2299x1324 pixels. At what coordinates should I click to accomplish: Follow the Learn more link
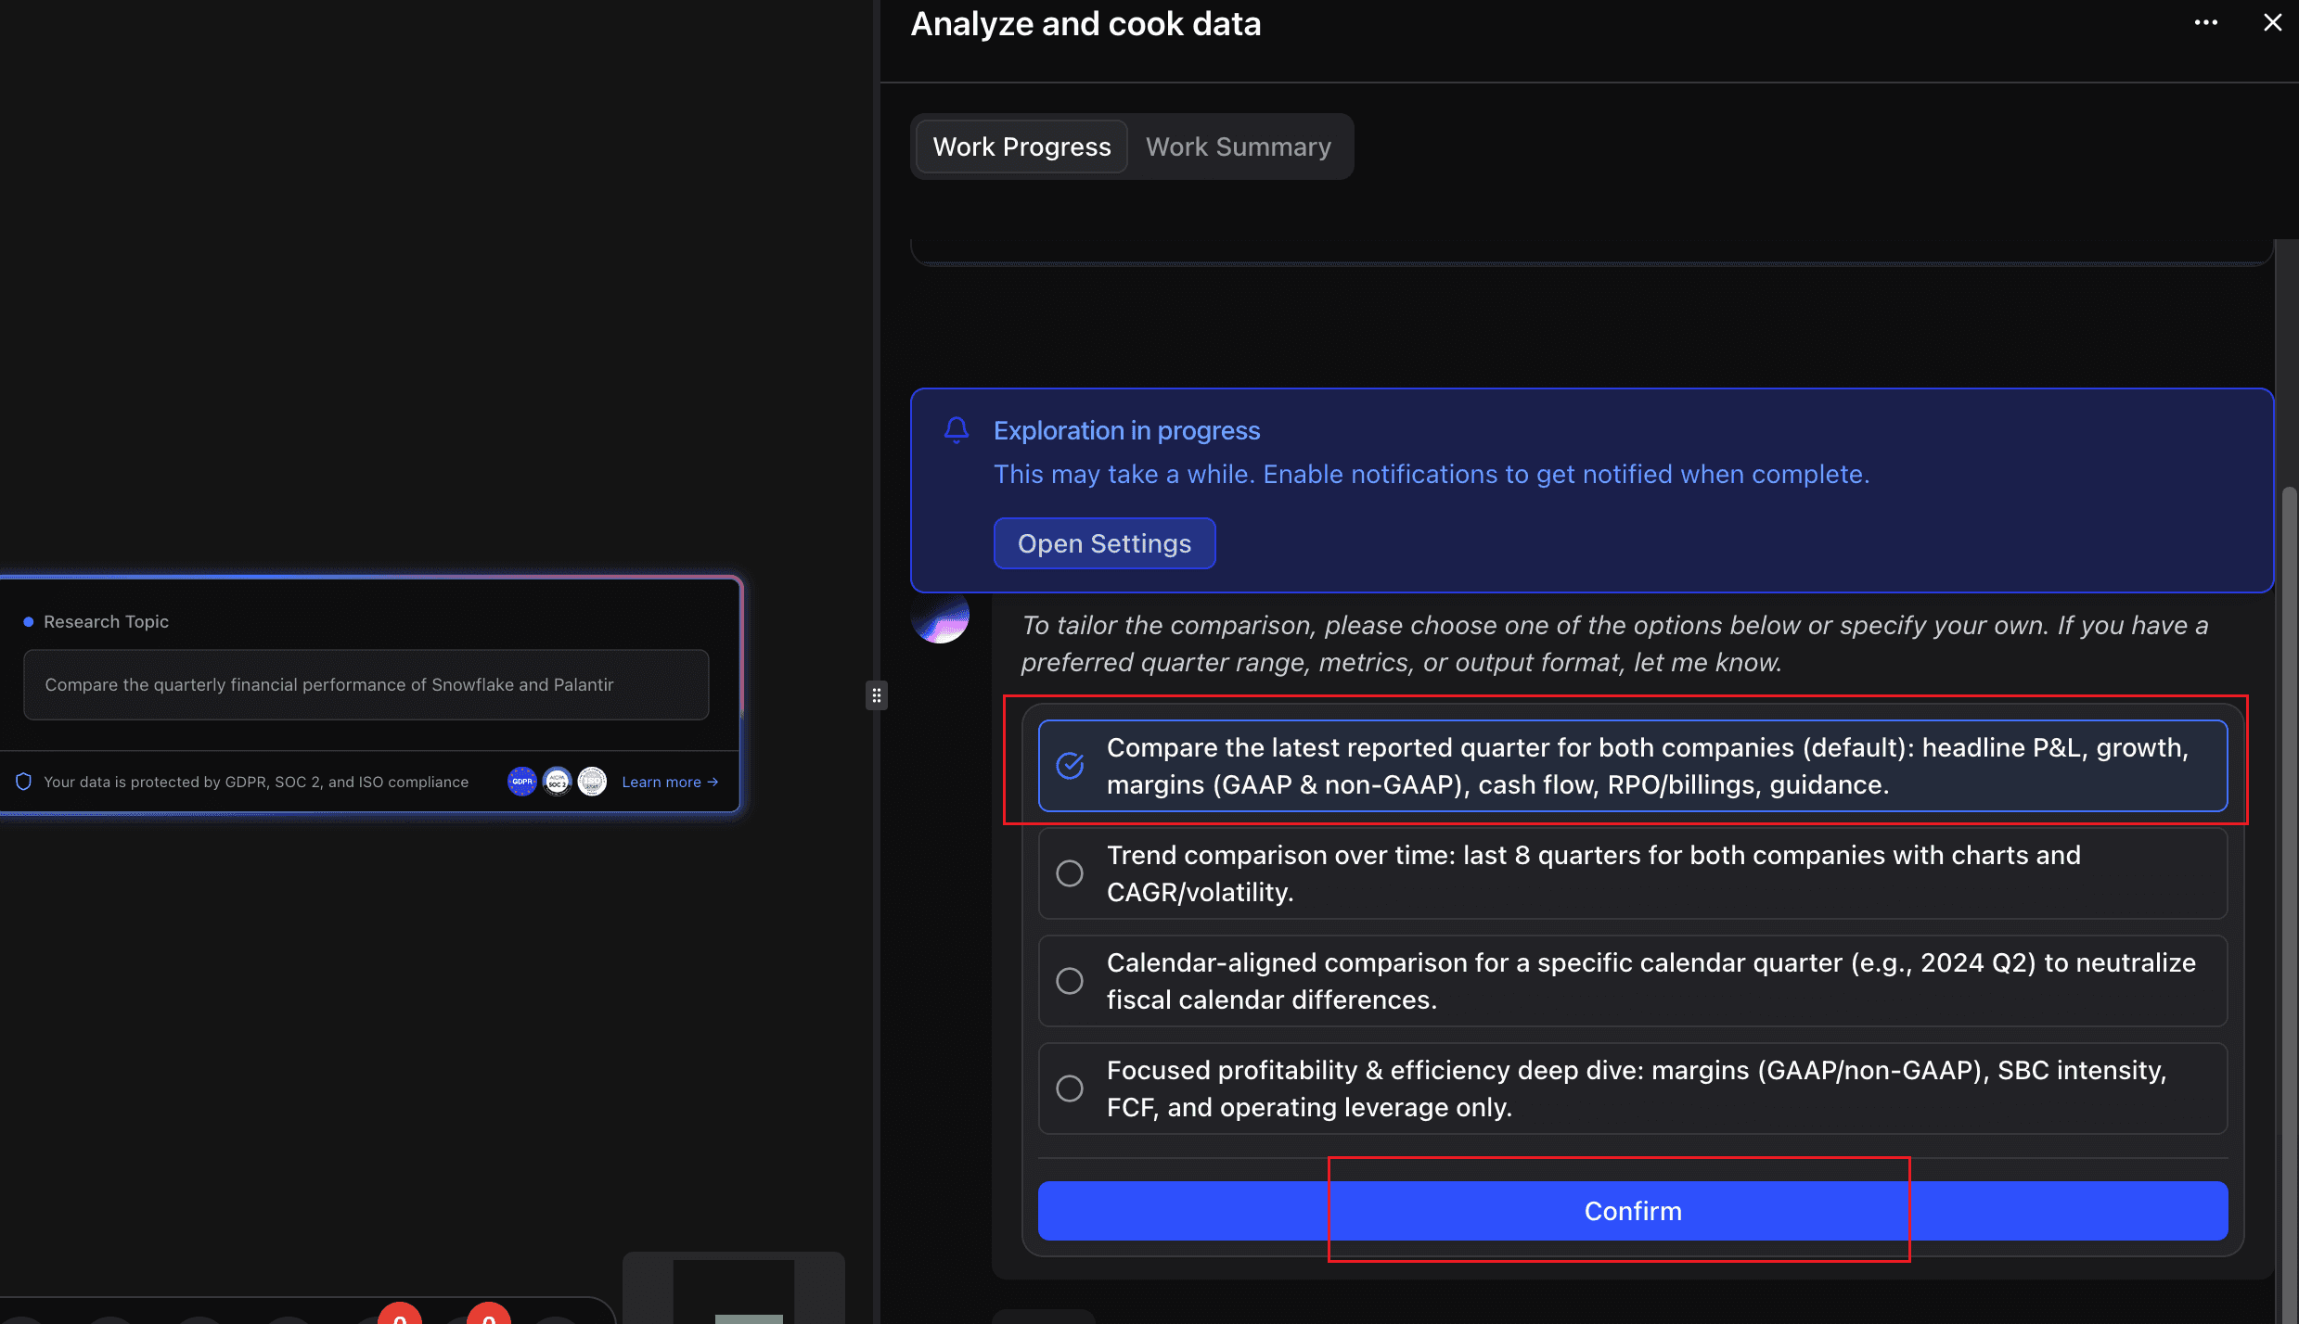pos(669,782)
